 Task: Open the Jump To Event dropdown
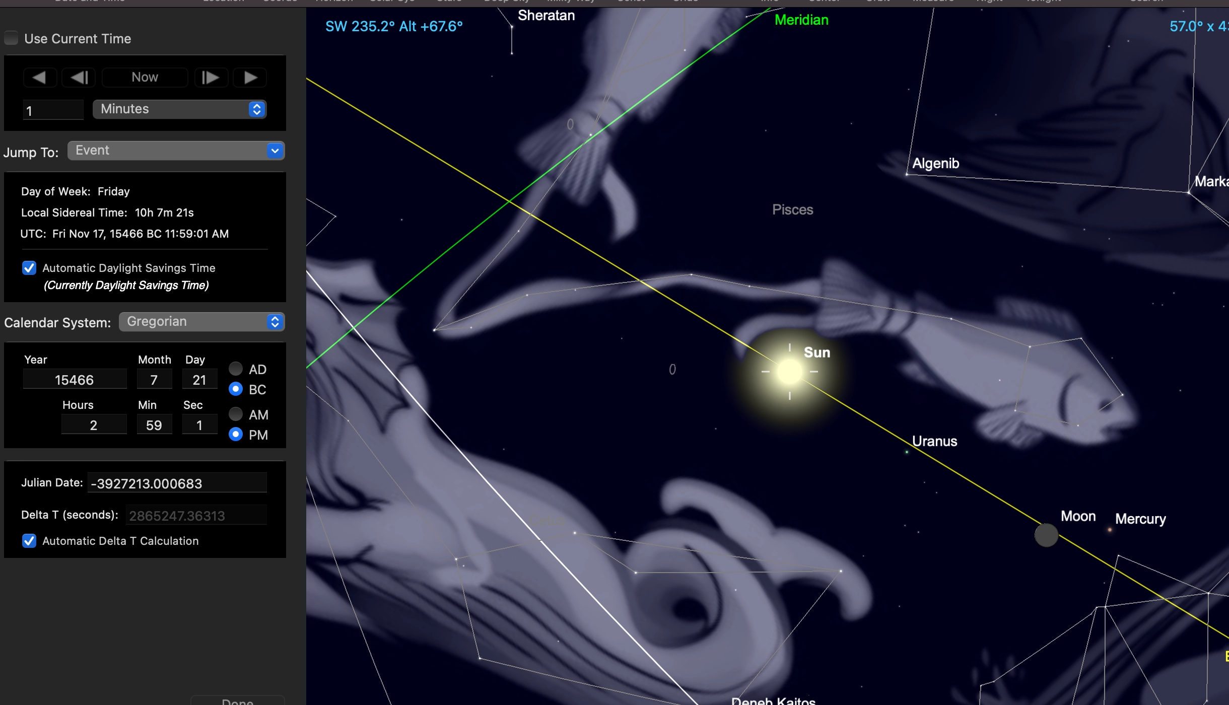[176, 151]
